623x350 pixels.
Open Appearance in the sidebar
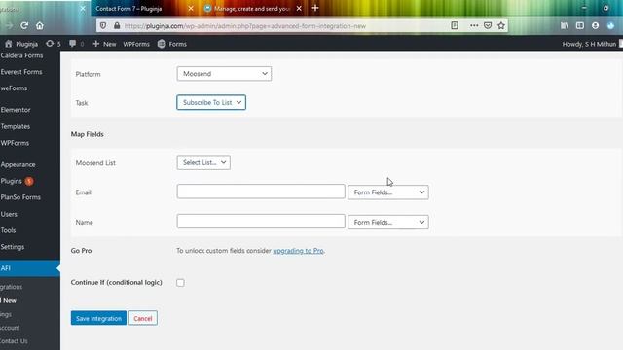18,164
